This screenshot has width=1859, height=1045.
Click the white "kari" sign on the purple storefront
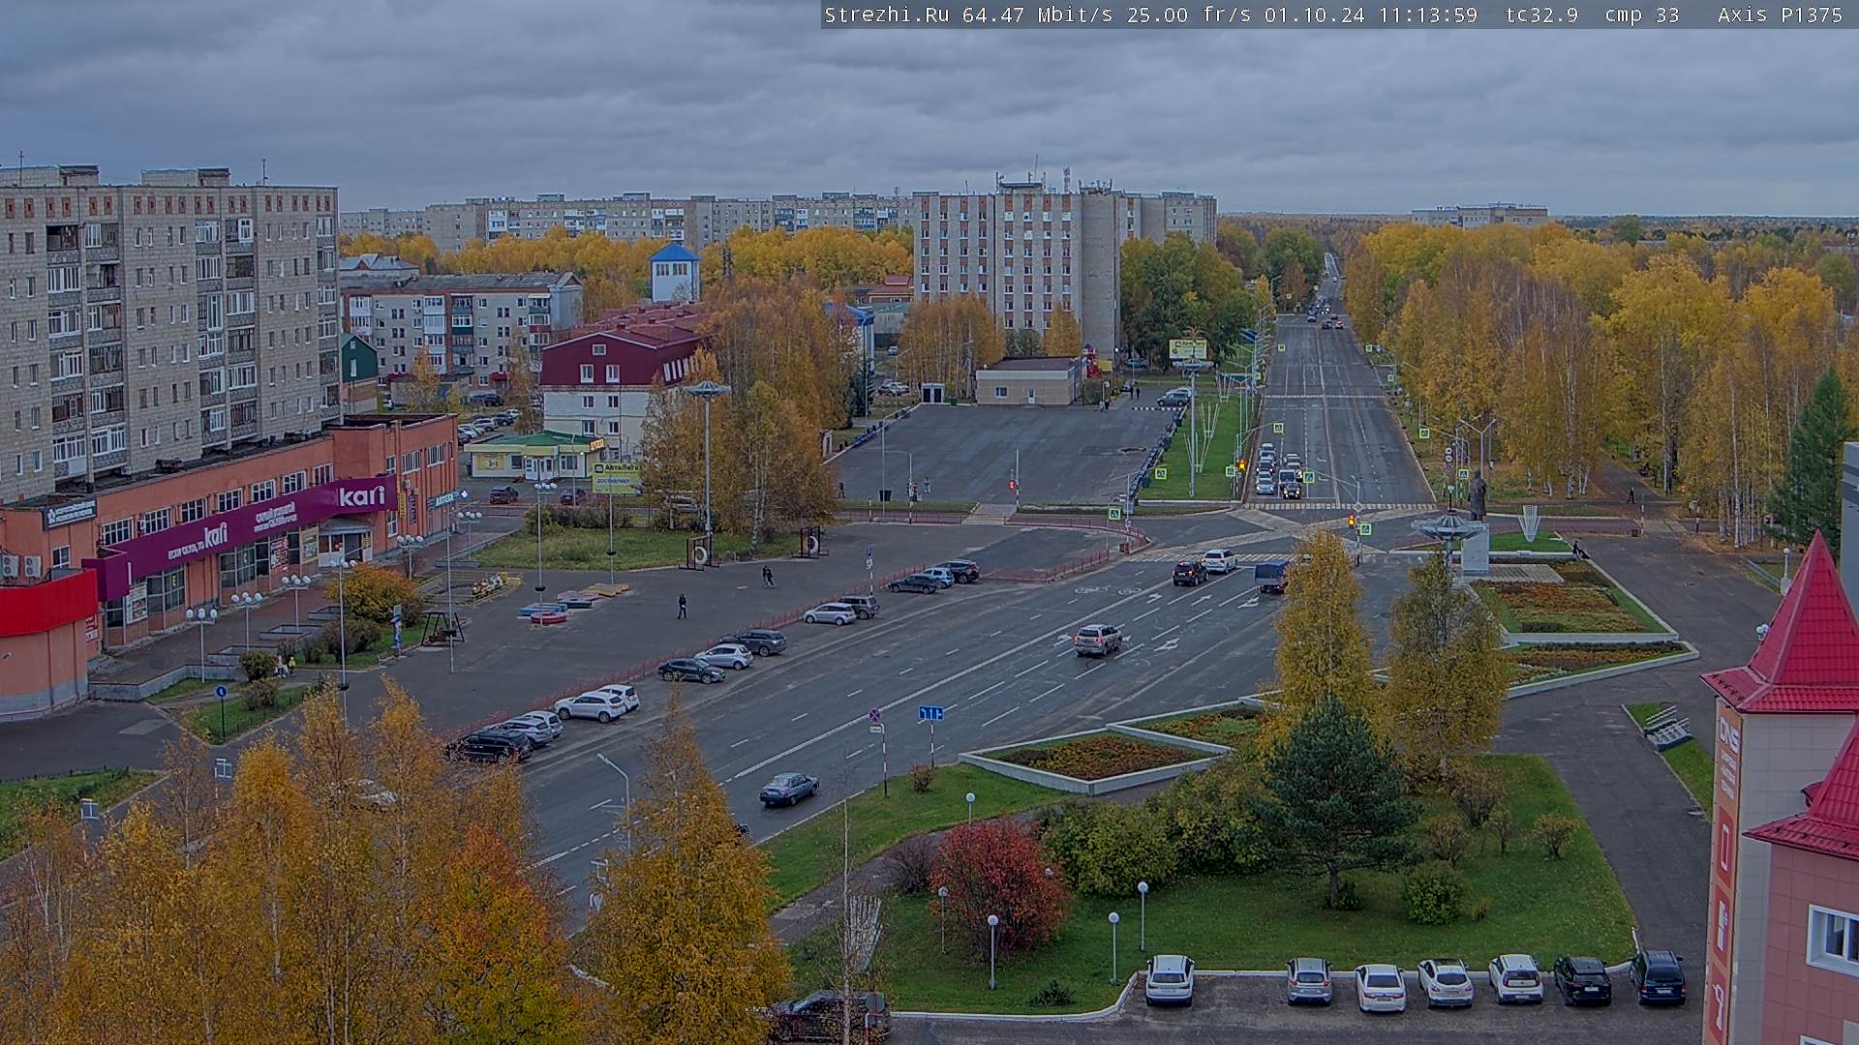(x=361, y=496)
